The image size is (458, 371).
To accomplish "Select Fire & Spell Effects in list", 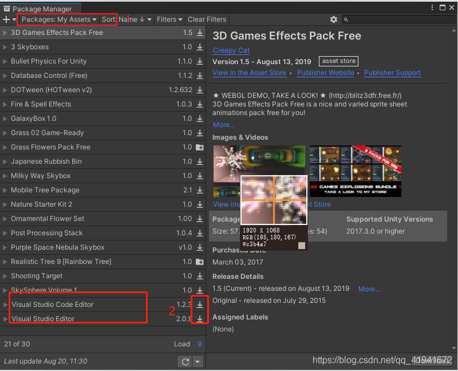I will click(103, 104).
